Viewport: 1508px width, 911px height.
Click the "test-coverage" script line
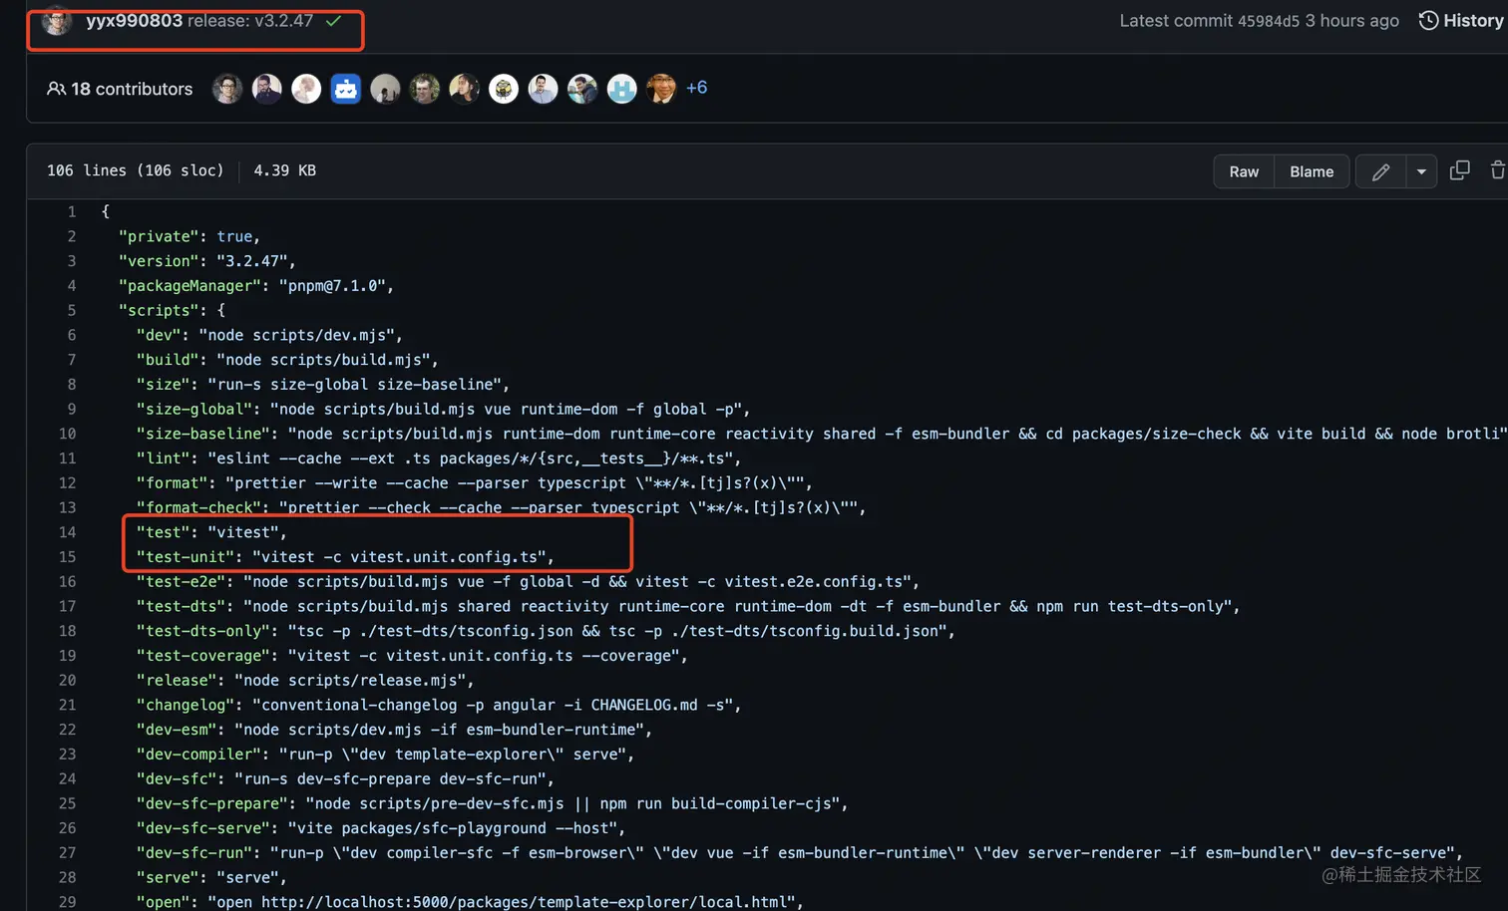[412, 656]
